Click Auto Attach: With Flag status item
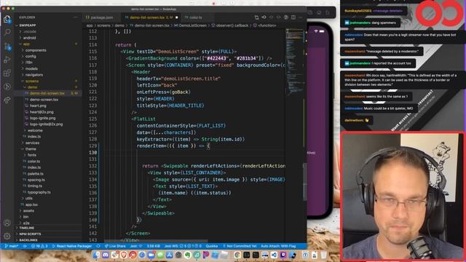Screen dimensions: 466x262 click(x=278, y=246)
